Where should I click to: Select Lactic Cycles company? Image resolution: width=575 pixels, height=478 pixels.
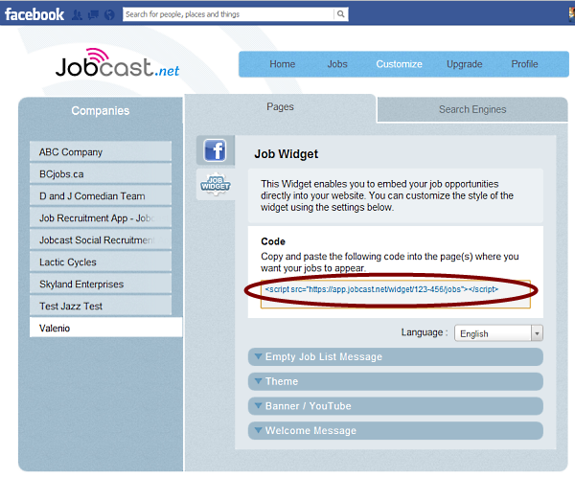(x=101, y=262)
